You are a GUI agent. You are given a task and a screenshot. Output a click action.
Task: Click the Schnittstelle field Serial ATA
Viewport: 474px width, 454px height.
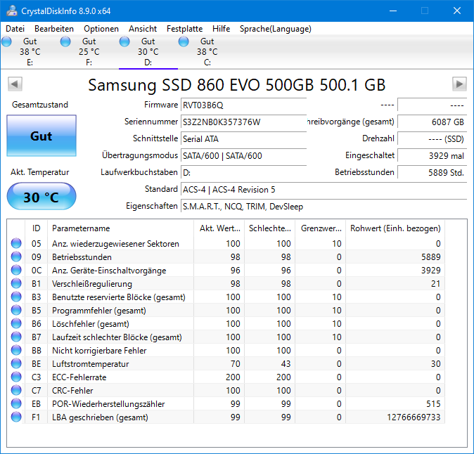coord(243,138)
